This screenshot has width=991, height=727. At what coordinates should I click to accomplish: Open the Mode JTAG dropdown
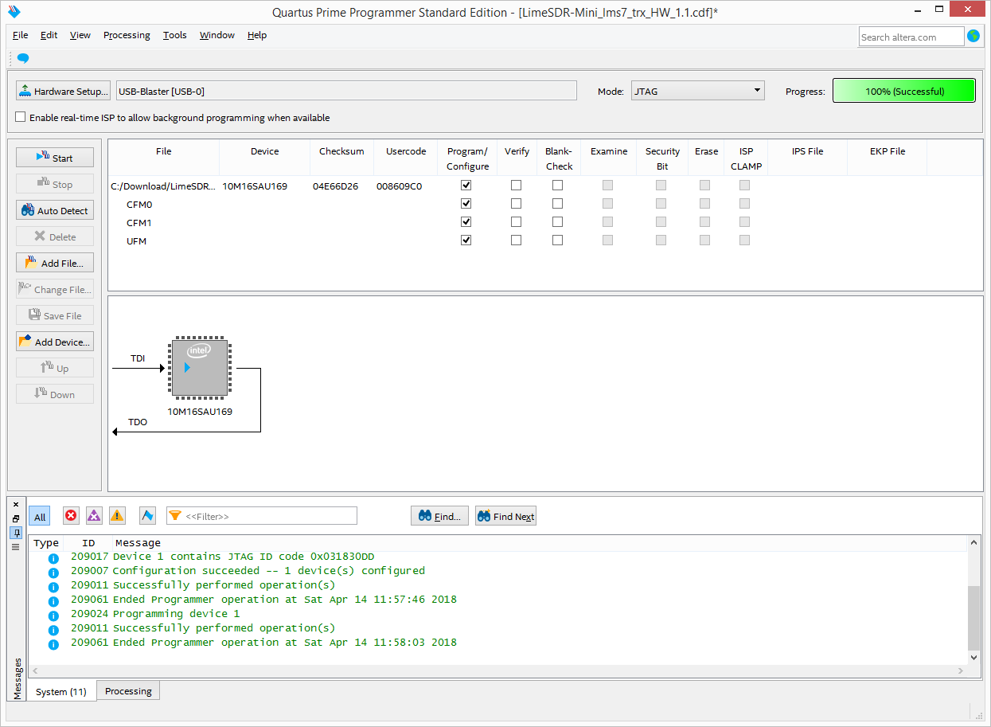tap(698, 91)
